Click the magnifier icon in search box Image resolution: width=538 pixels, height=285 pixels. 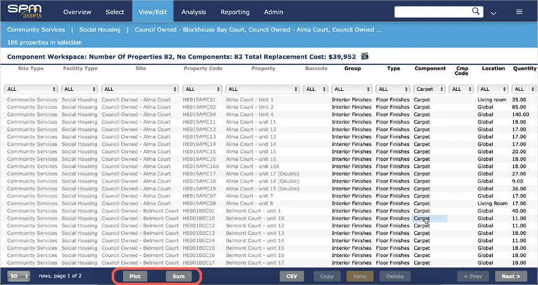tap(476, 12)
